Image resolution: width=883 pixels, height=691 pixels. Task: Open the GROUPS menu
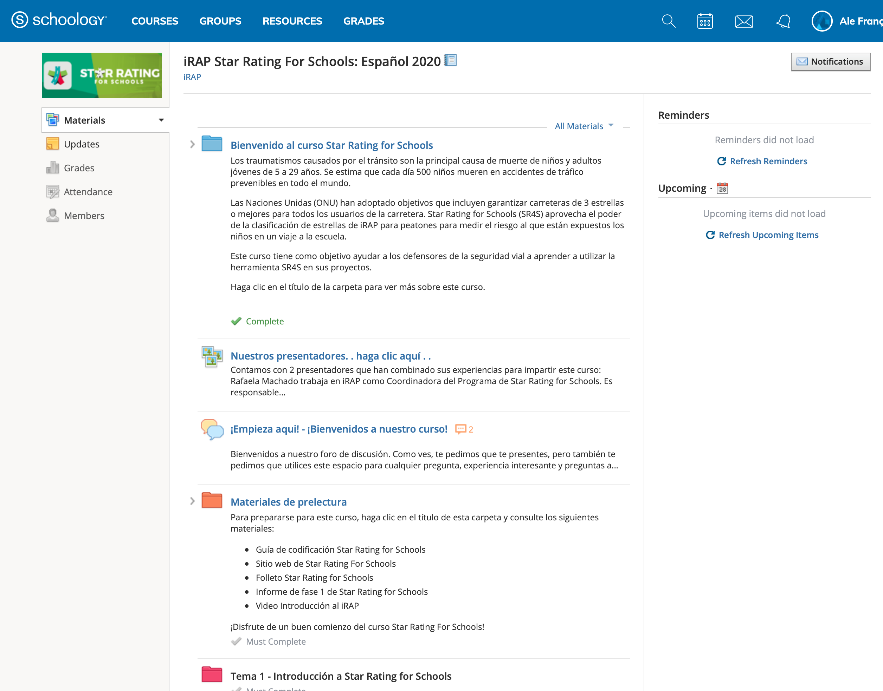(x=220, y=21)
